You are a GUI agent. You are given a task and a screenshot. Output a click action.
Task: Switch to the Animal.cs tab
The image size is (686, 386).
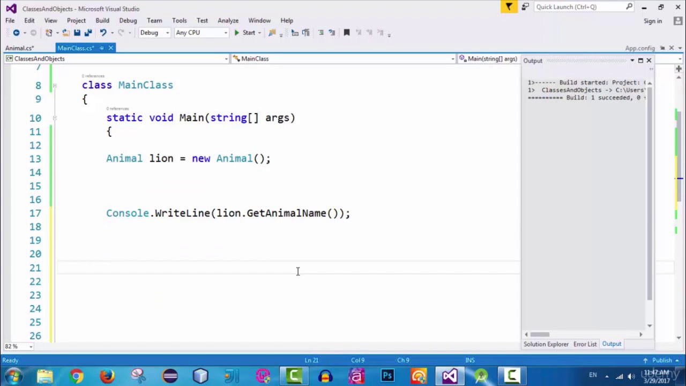[x=20, y=48]
